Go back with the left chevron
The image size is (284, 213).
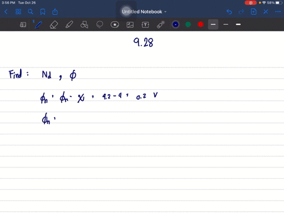pyautogui.click(x=6, y=12)
